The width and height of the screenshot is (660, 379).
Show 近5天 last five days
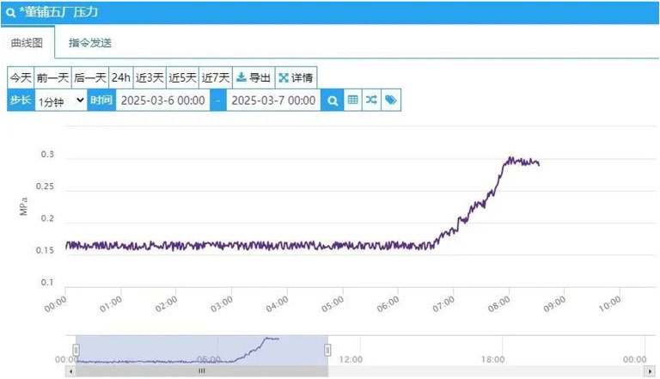tap(182, 77)
